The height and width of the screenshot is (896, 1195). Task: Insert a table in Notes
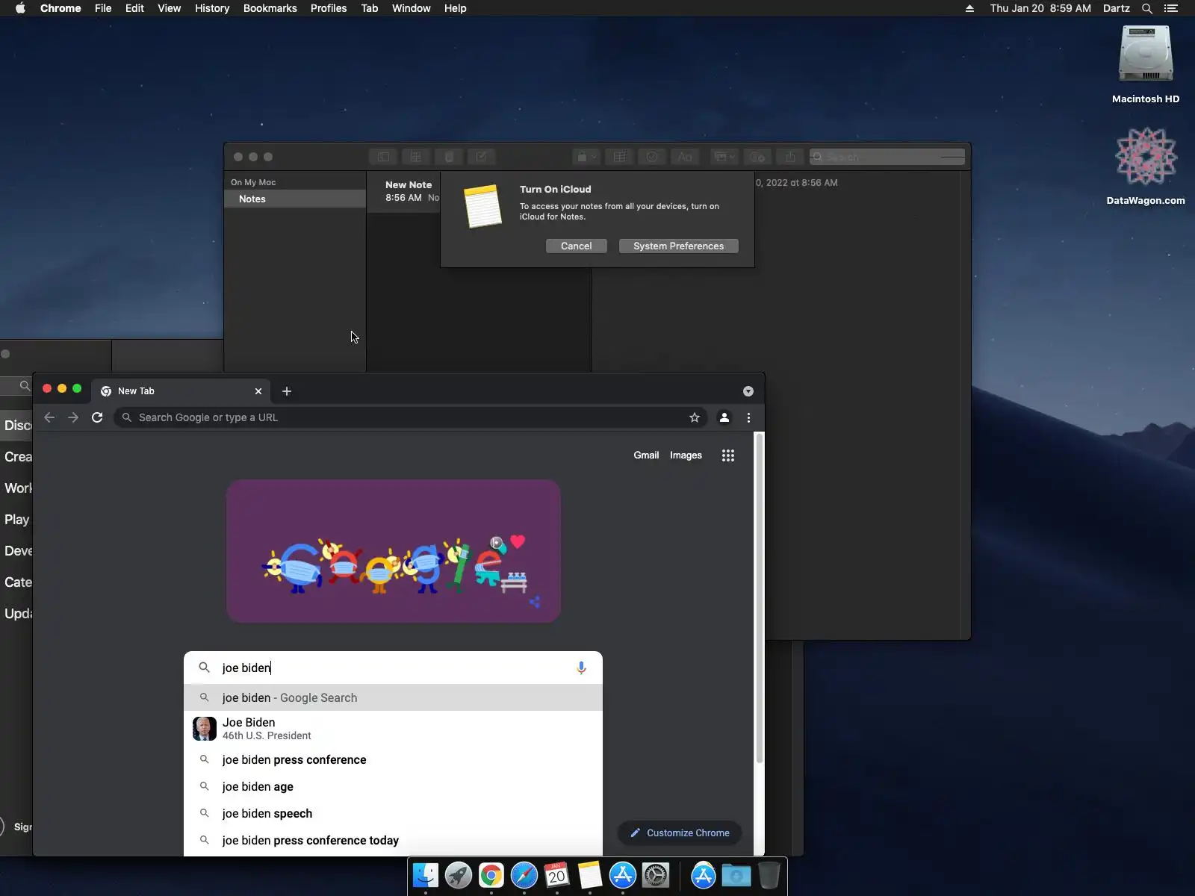pos(619,157)
